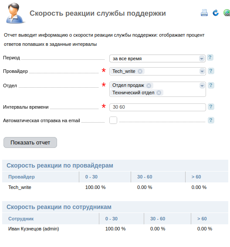Click the print report icon
The width and height of the screenshot is (230, 247).
click(204, 13)
